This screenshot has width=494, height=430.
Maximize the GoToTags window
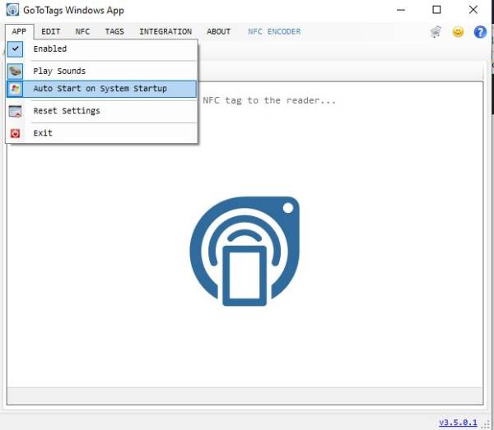(x=437, y=11)
